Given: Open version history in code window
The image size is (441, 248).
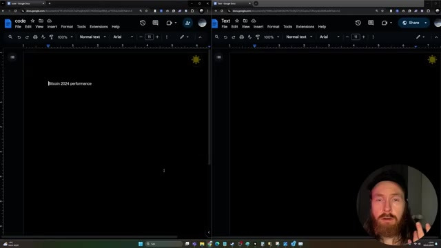Looking at the screenshot, I should 143,23.
